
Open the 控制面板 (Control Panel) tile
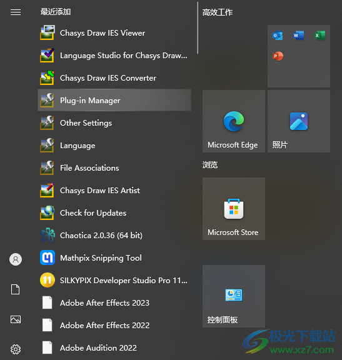[234, 296]
